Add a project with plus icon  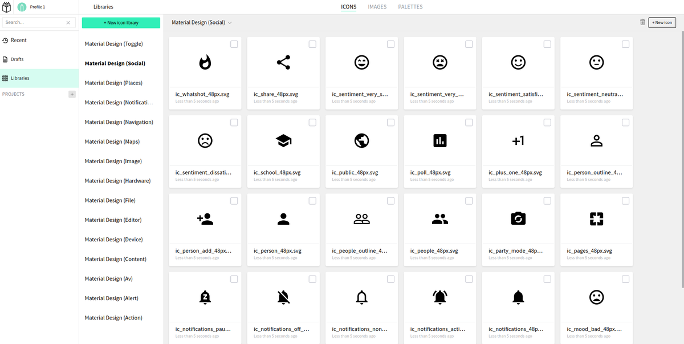tap(72, 94)
